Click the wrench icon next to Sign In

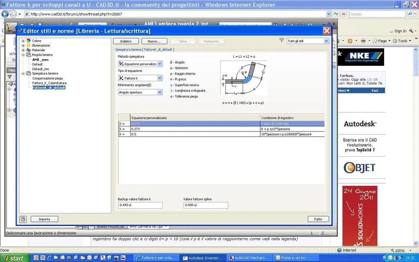coord(411,31)
